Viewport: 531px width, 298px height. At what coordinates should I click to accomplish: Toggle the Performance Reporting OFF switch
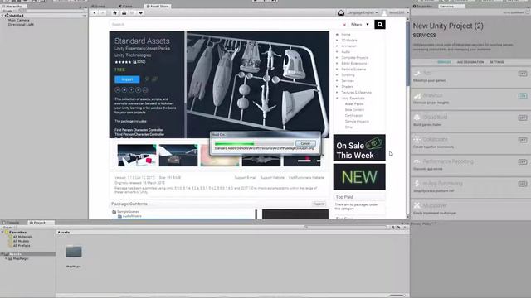tap(523, 162)
